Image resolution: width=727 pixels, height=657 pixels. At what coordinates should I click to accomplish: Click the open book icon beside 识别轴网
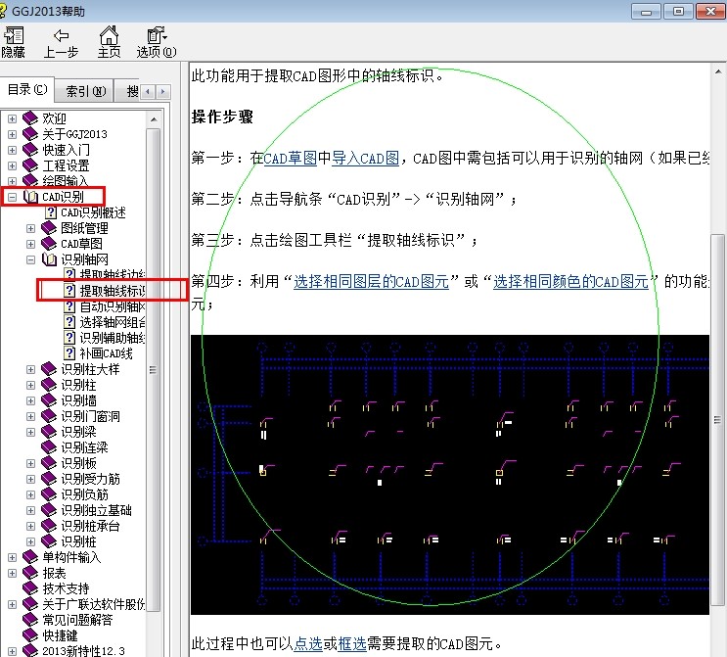point(49,259)
